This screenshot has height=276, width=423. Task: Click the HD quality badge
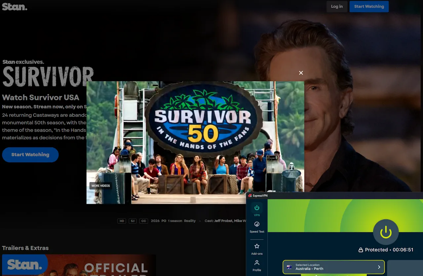pyautogui.click(x=122, y=221)
